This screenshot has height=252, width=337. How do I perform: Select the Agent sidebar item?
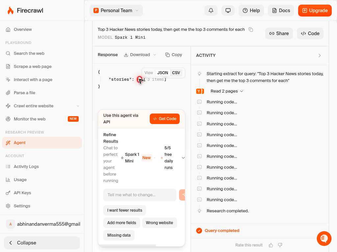coord(42,143)
